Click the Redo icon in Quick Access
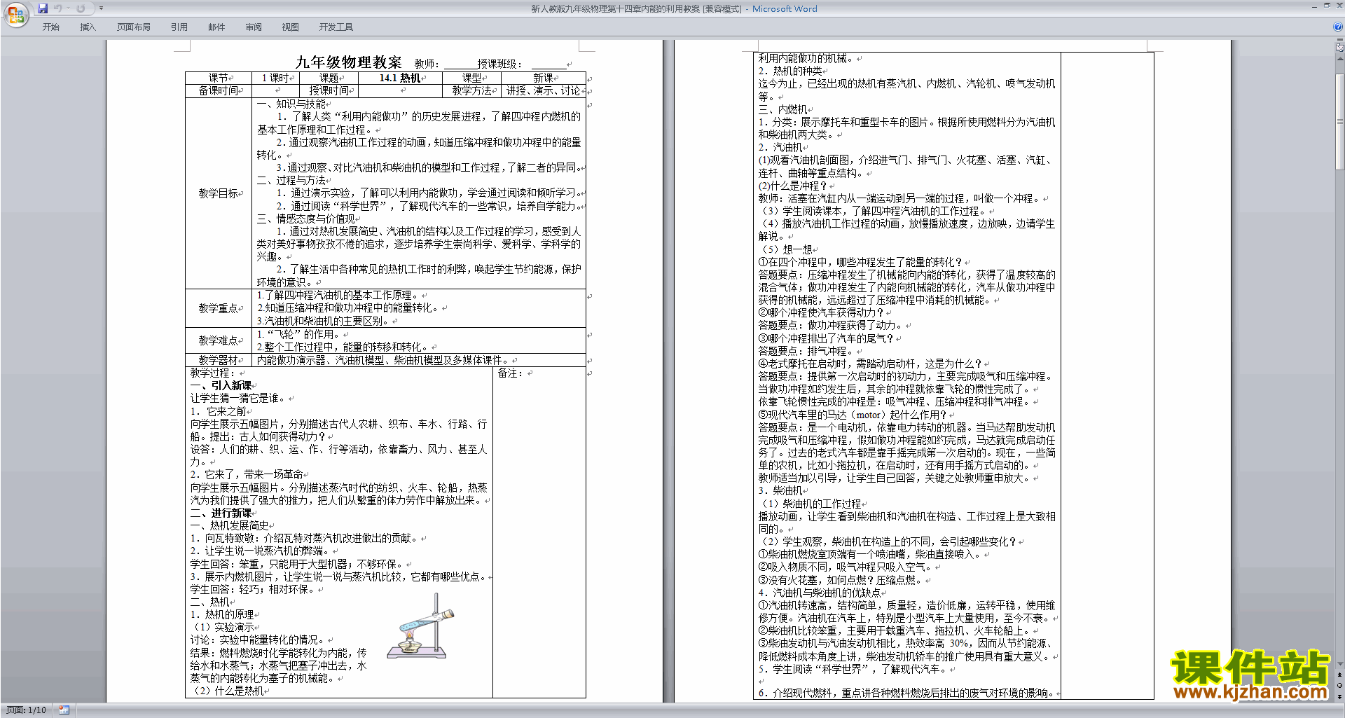 coord(81,8)
